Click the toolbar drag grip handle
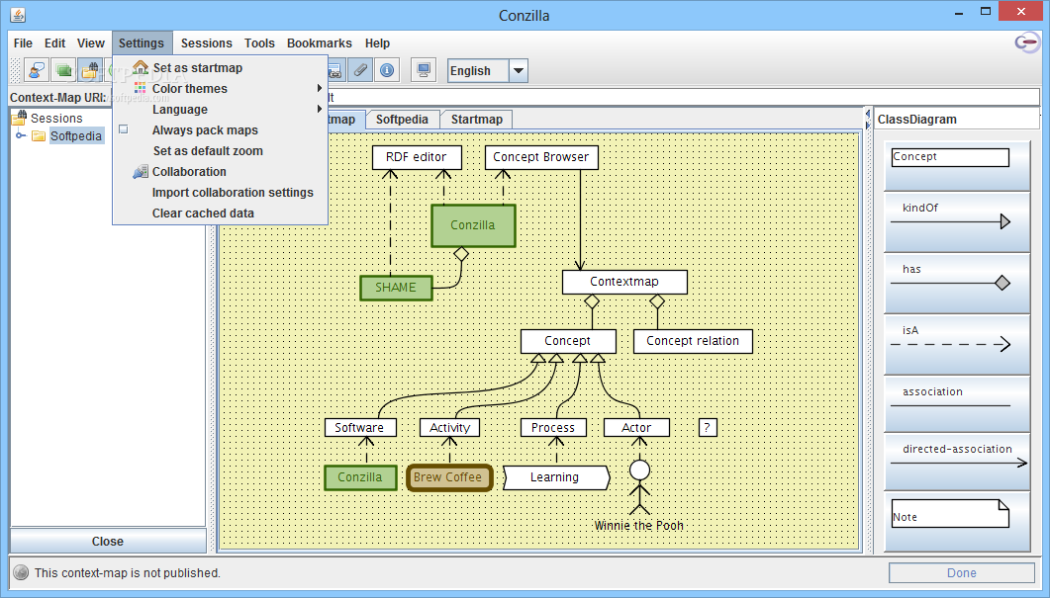The width and height of the screenshot is (1050, 598). tap(16, 69)
